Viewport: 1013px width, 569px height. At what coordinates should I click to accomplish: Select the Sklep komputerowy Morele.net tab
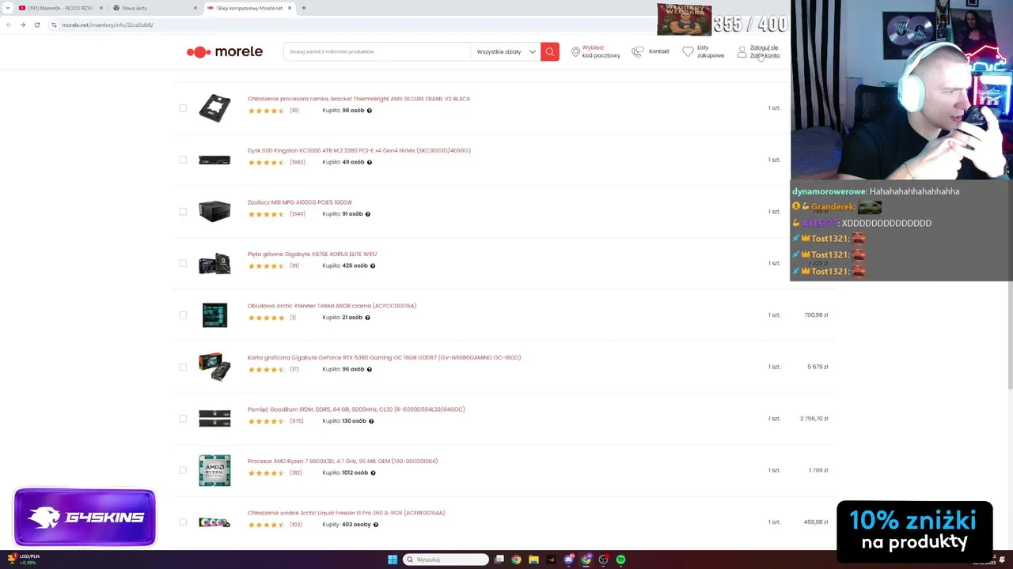(249, 8)
